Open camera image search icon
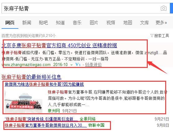The width and height of the screenshot is (173, 133). click(164, 8)
